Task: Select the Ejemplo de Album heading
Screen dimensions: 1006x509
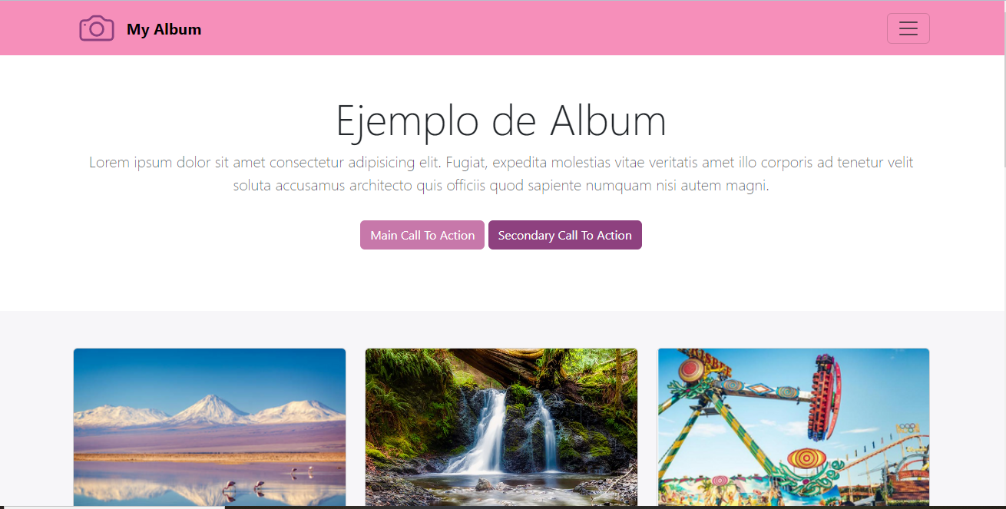Action: 501,121
